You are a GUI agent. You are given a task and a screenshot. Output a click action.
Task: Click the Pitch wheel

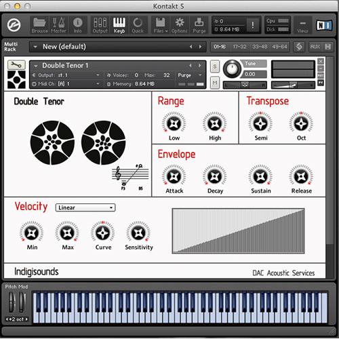click(12, 303)
